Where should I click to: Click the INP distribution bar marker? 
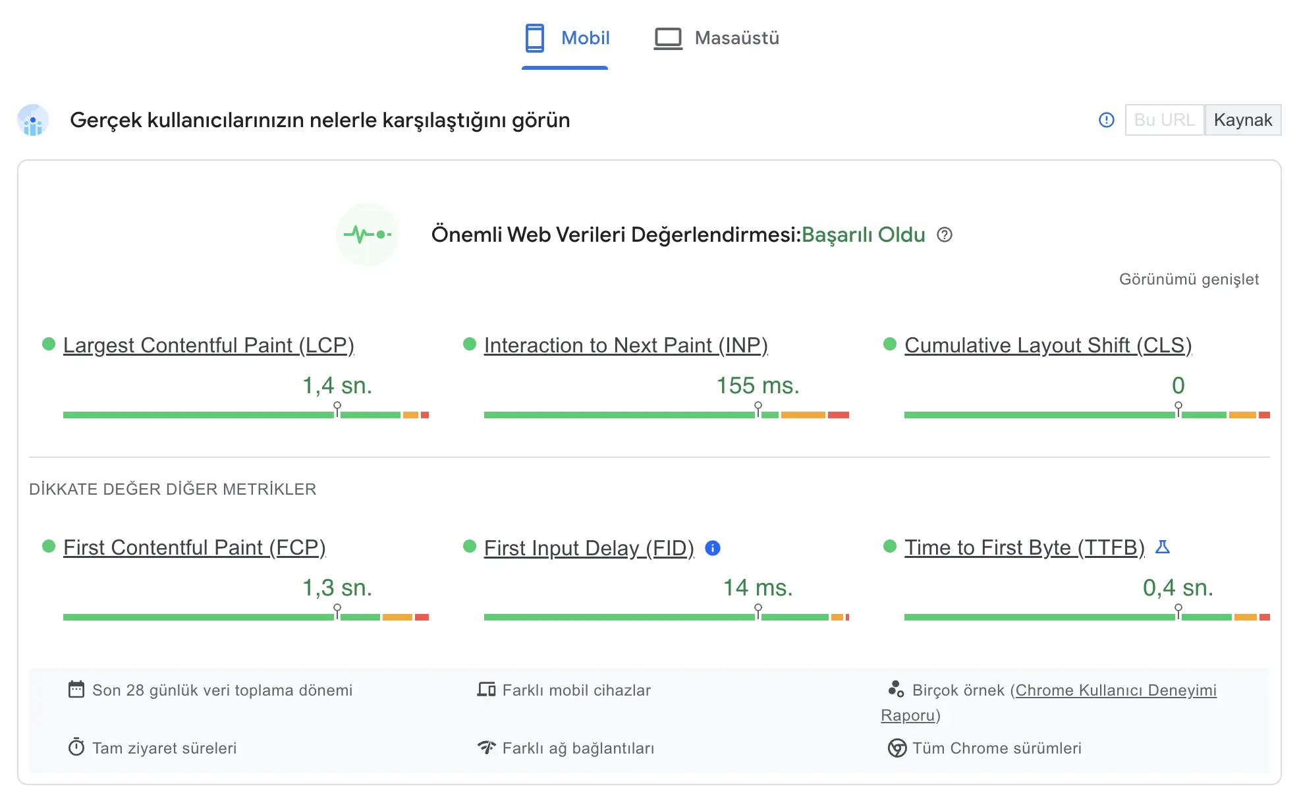click(758, 410)
